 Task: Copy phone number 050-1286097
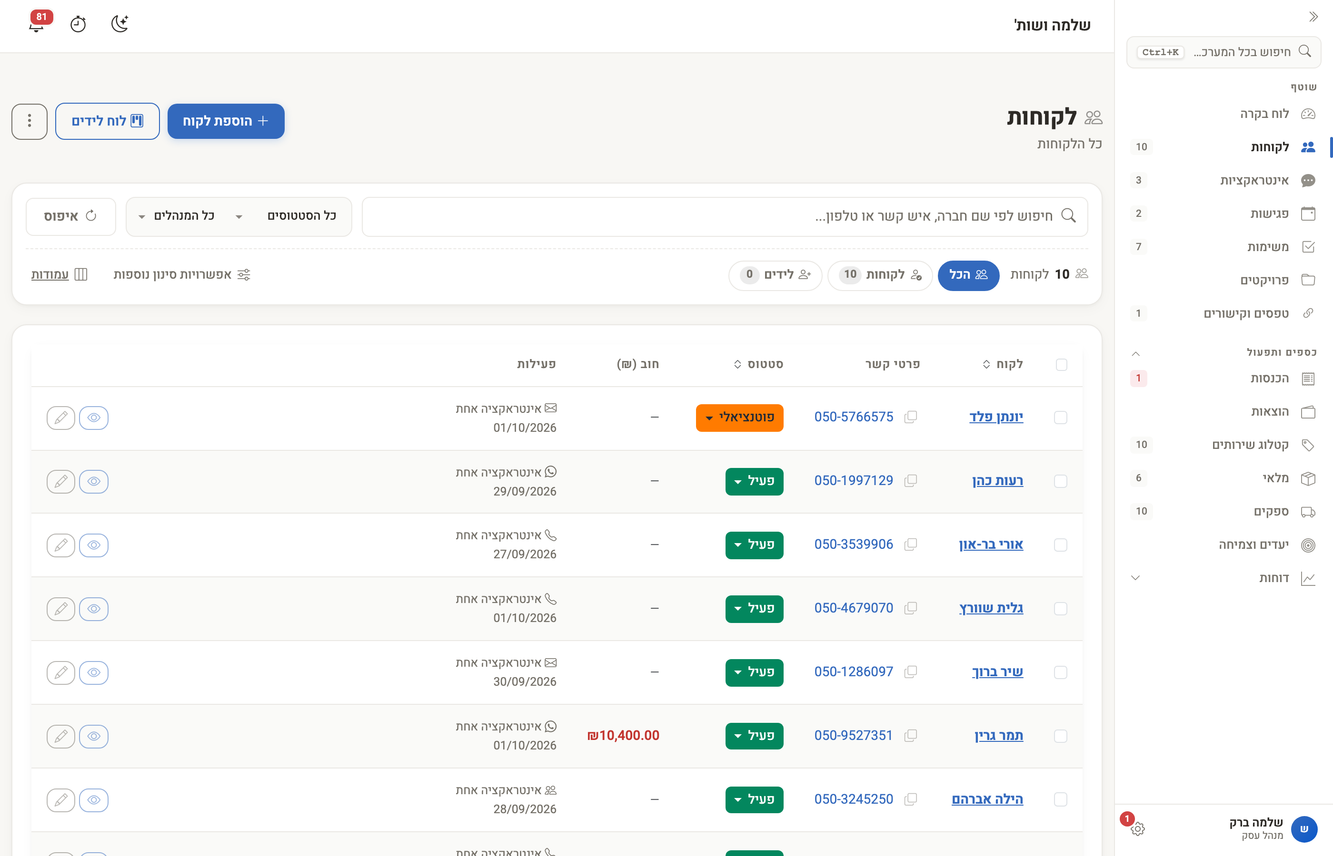click(911, 671)
